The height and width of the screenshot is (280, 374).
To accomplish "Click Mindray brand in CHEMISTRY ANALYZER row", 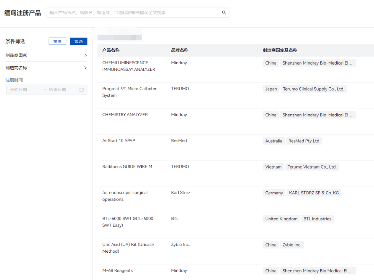I will tap(179, 114).
